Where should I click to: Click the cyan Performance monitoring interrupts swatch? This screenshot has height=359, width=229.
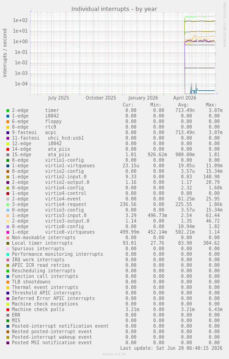[8, 254]
